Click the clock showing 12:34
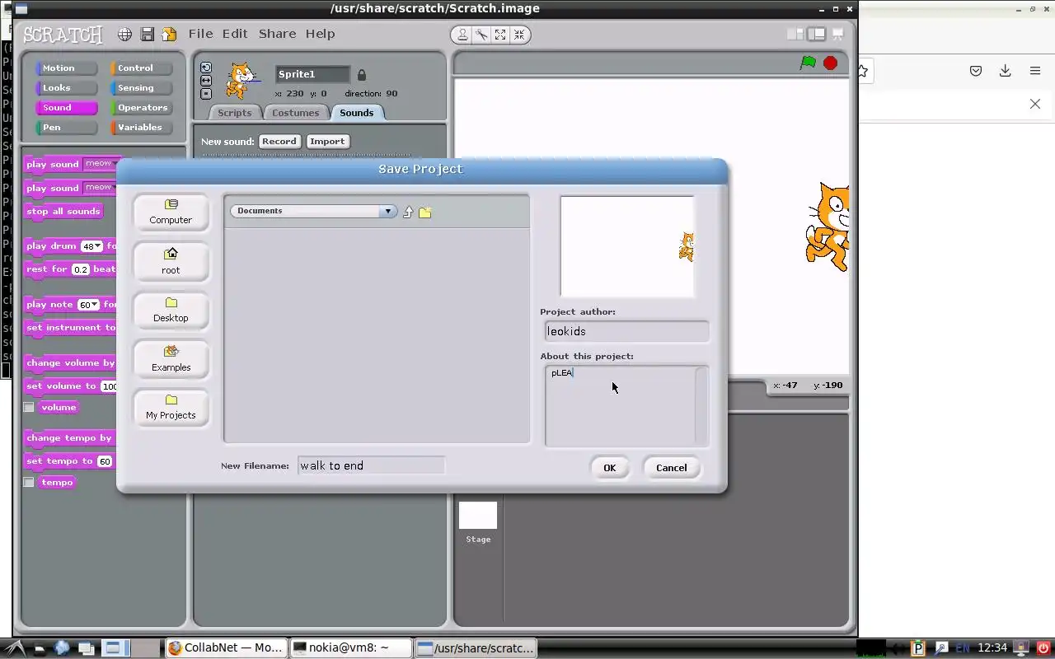This screenshot has height=659, width=1055. 992,648
